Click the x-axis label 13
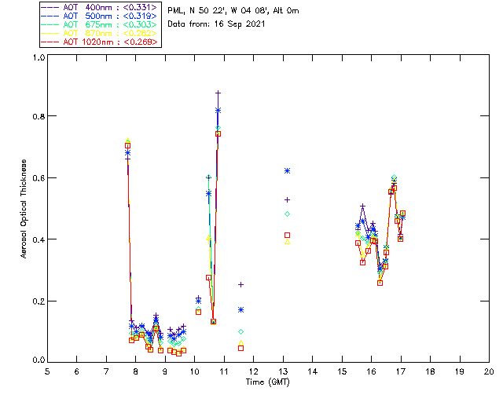The width and height of the screenshot is (503, 402). click(283, 371)
